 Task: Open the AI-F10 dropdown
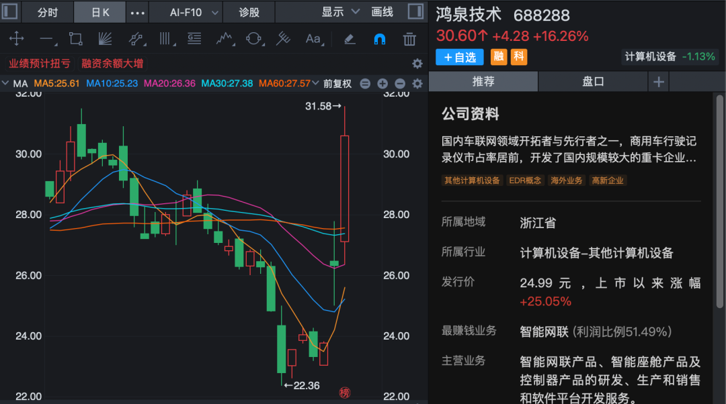pos(194,12)
